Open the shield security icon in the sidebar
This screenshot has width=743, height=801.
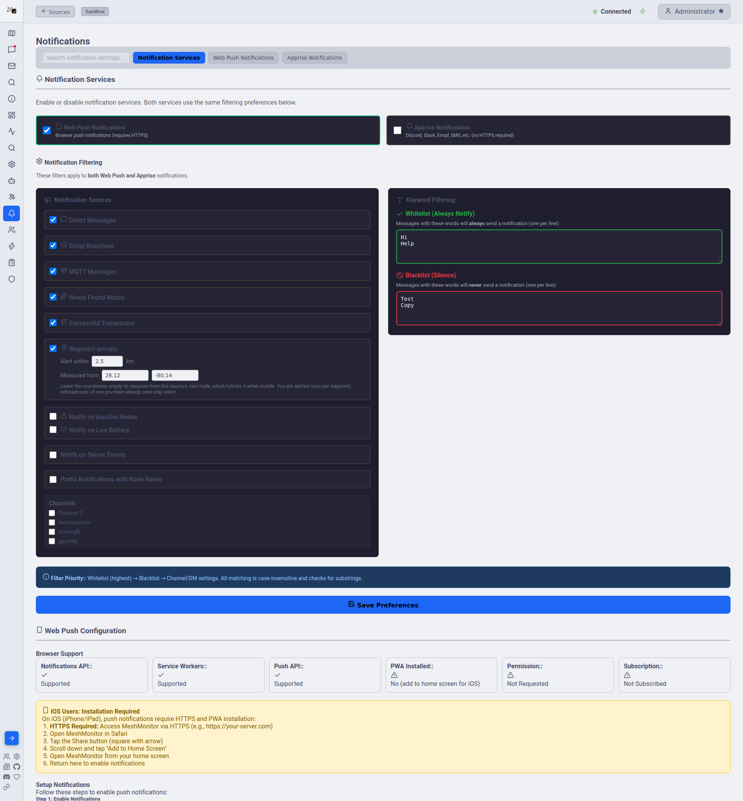pyautogui.click(x=12, y=279)
